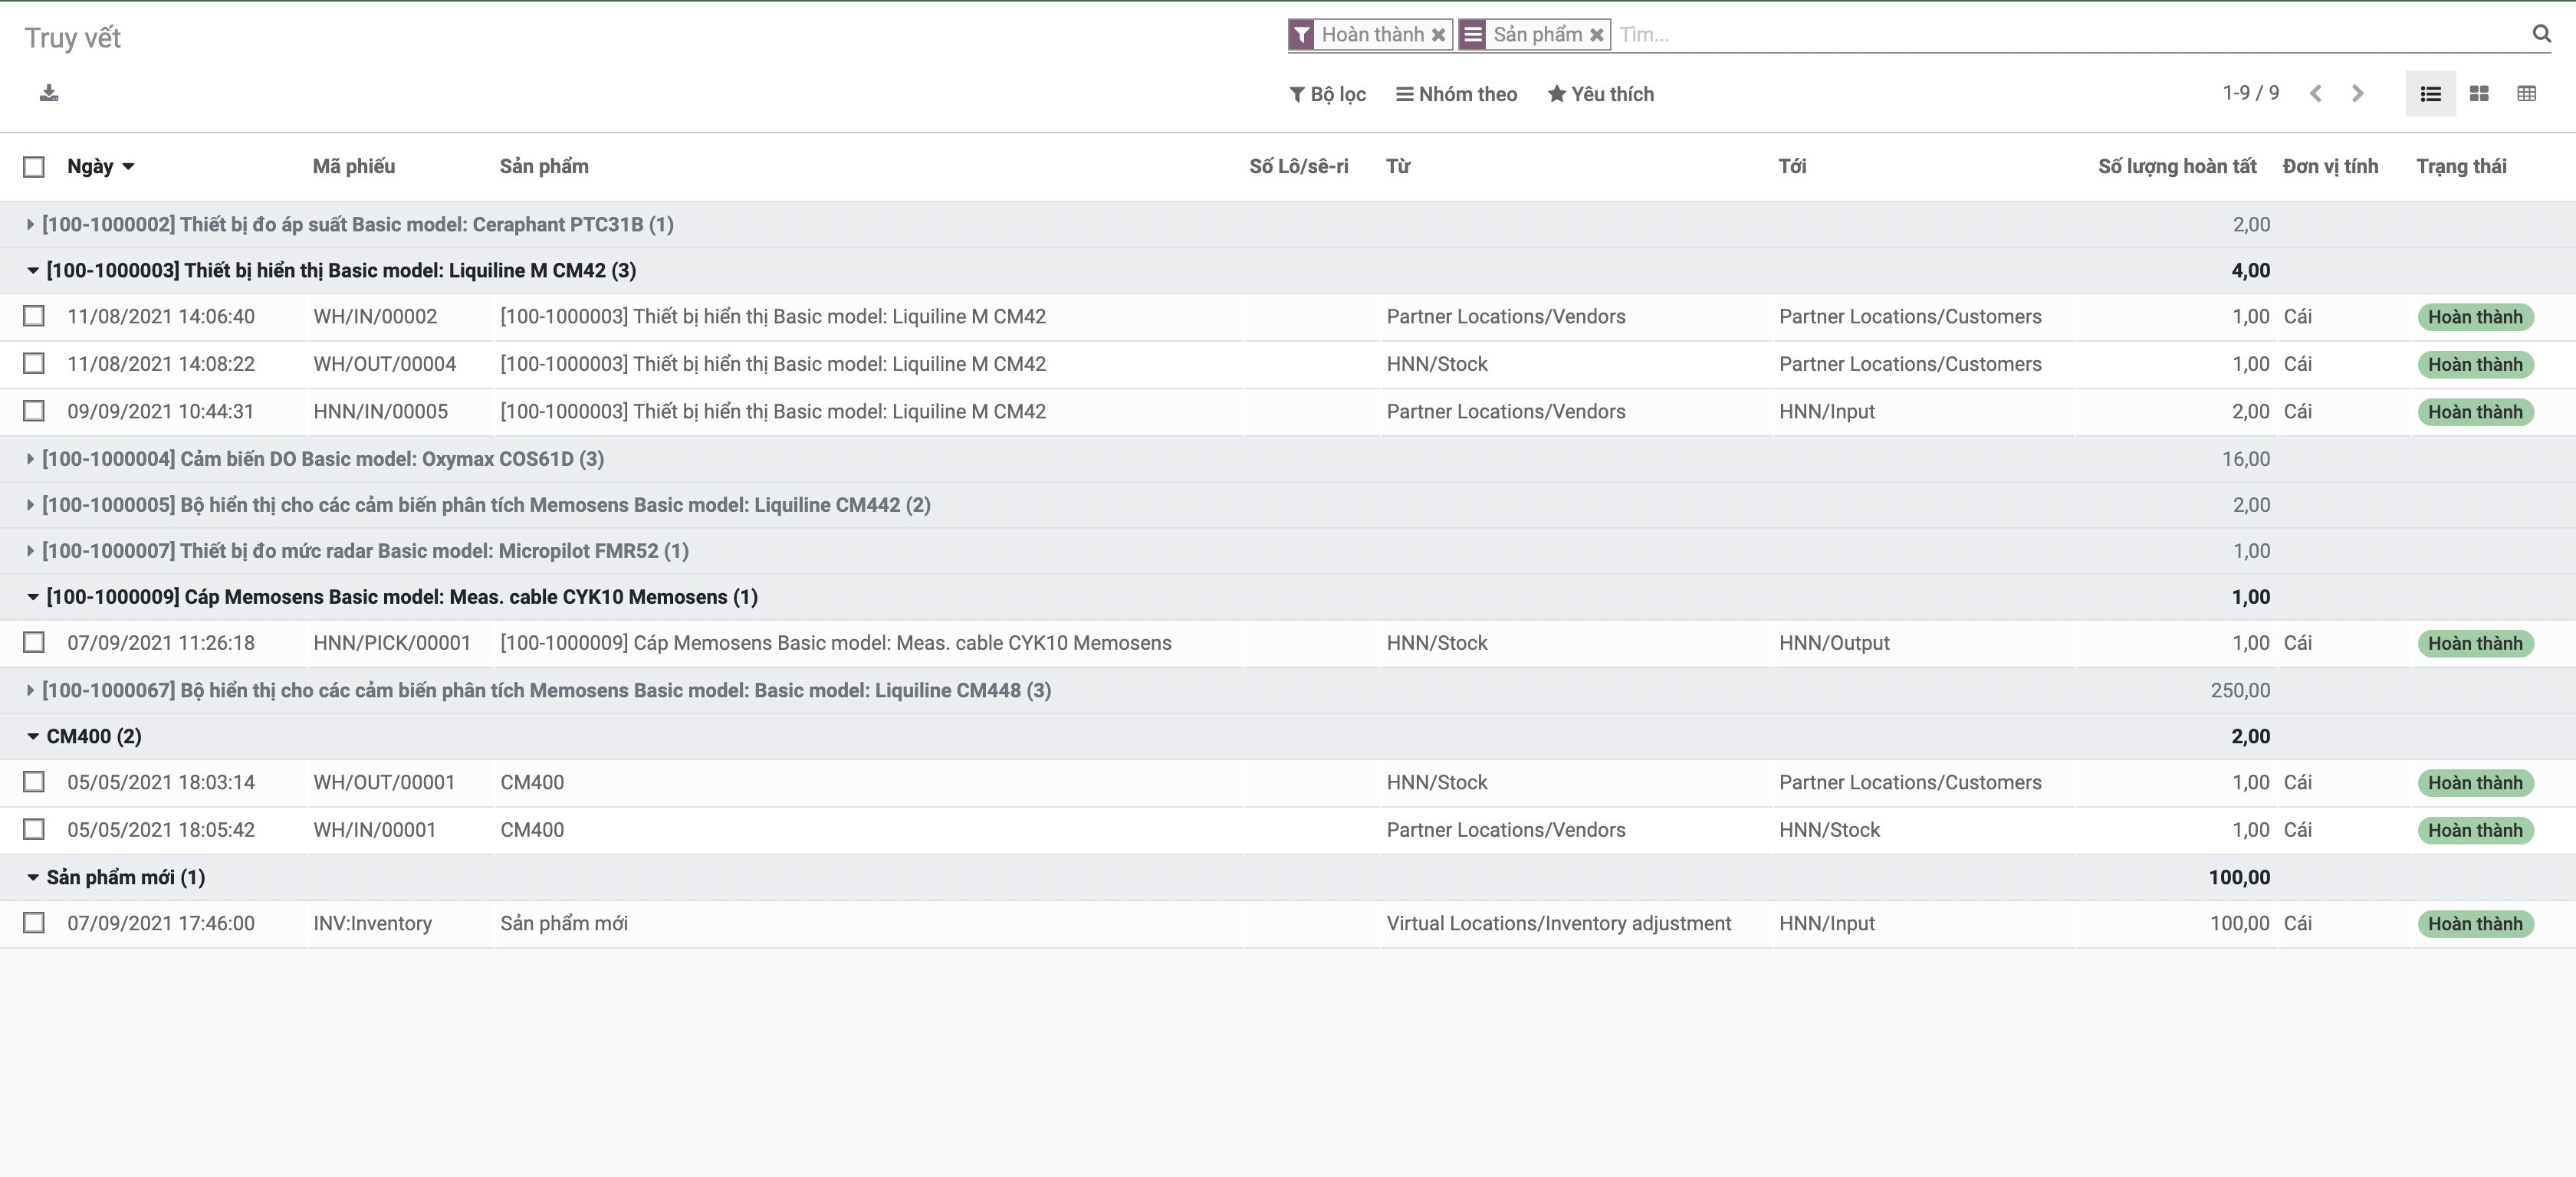Select list view icon
Viewport: 2576px width, 1177px height.
click(2431, 94)
